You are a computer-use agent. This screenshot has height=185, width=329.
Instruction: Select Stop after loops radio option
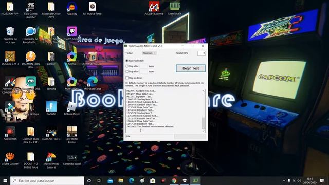tap(127, 66)
